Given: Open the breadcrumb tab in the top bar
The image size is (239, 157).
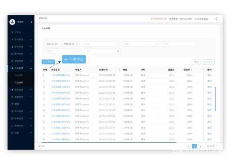Looking at the screenshot, I should click(43, 18).
